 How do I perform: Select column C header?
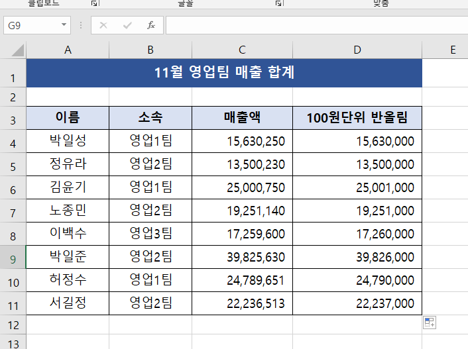pyautogui.click(x=242, y=50)
